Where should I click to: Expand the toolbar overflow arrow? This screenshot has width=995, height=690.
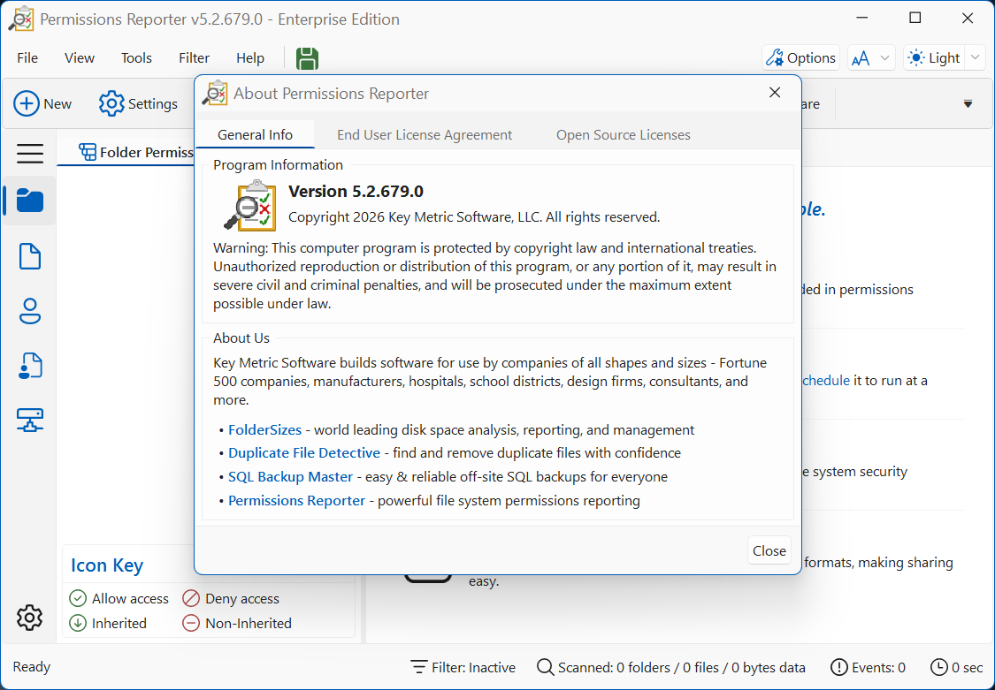[968, 104]
